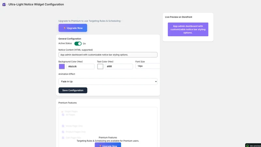Image resolution: width=261 pixels, height=147 pixels.
Task: Click the General Configuration heading
Action: (x=70, y=39)
